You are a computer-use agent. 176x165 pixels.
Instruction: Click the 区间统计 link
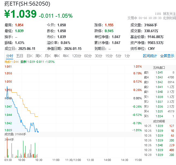click(x=150, y=56)
